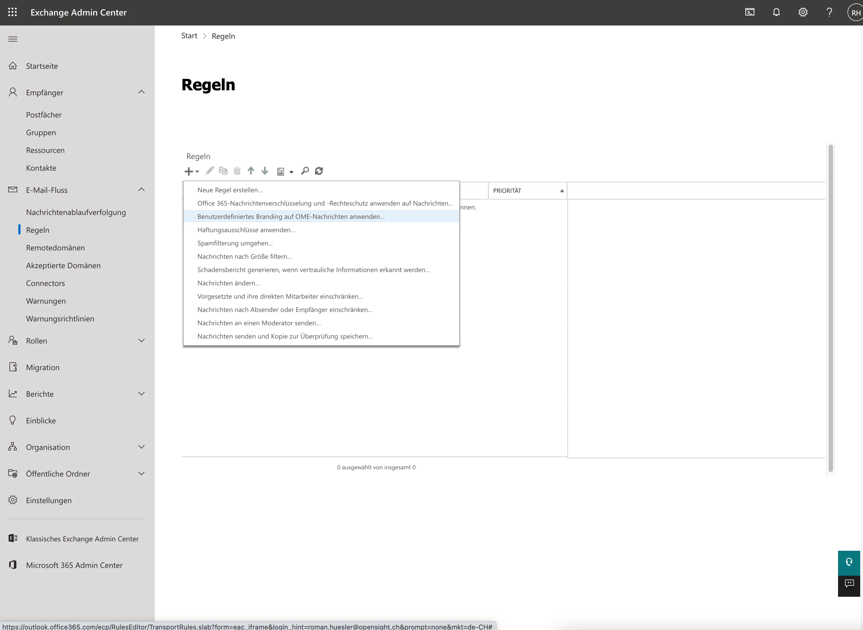Open the feedback chat icon
863x630 pixels.
[849, 583]
